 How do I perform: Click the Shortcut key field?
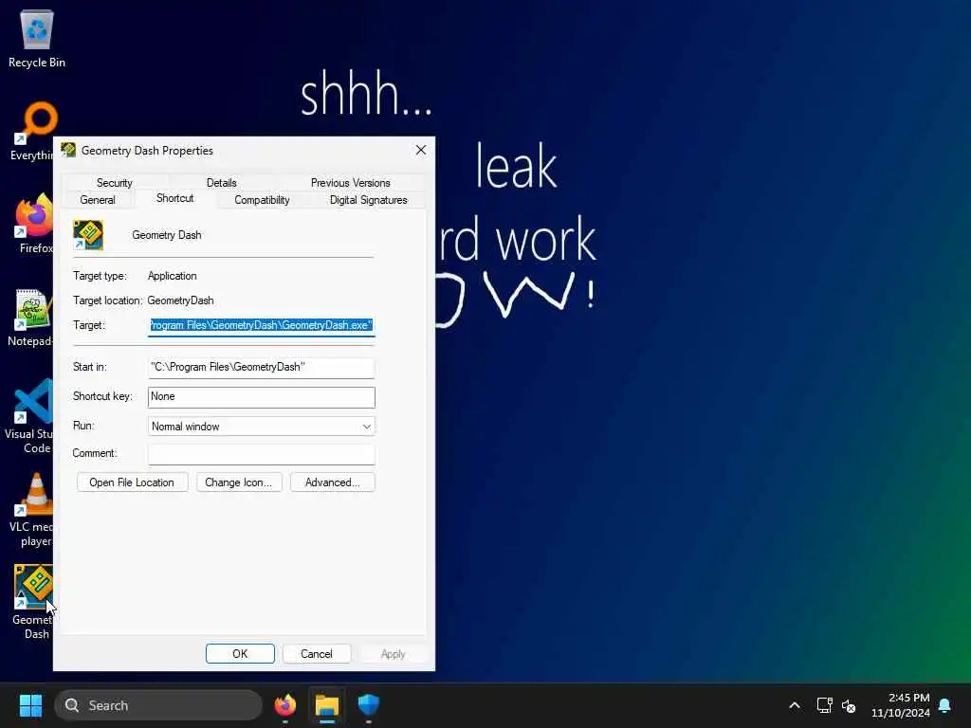tap(262, 397)
